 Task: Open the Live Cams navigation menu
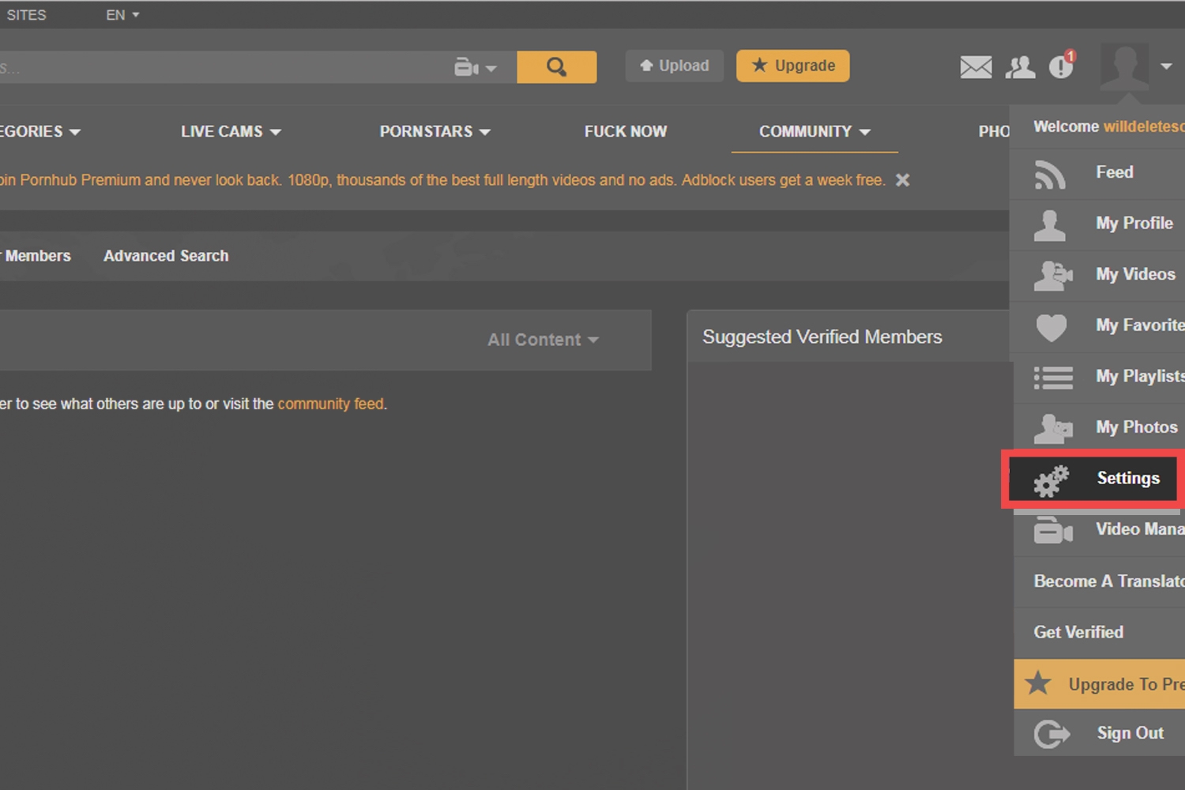230,132
